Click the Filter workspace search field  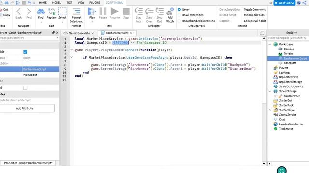[288, 38]
